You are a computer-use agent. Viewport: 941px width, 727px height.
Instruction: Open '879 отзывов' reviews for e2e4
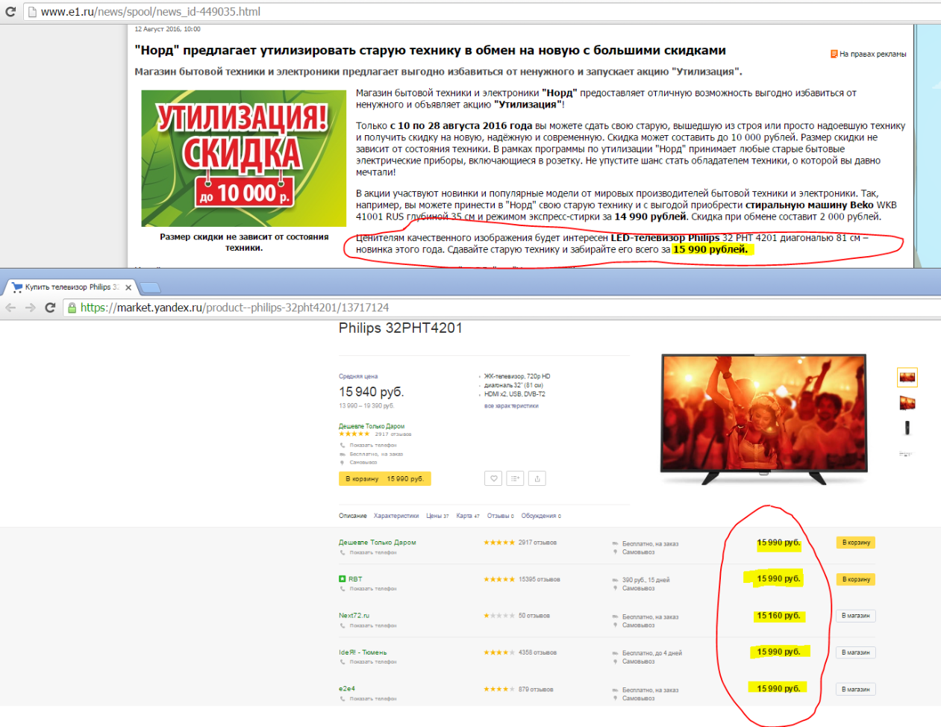pyautogui.click(x=536, y=689)
